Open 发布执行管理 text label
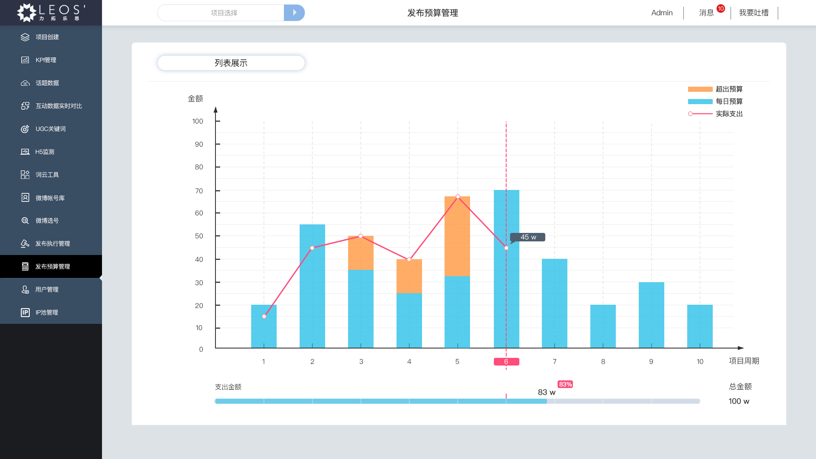The height and width of the screenshot is (459, 816). tap(53, 244)
